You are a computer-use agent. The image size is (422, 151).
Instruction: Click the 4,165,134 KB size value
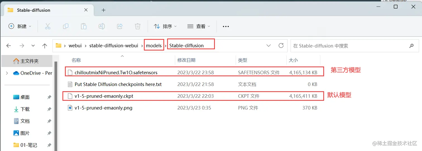[303, 73]
